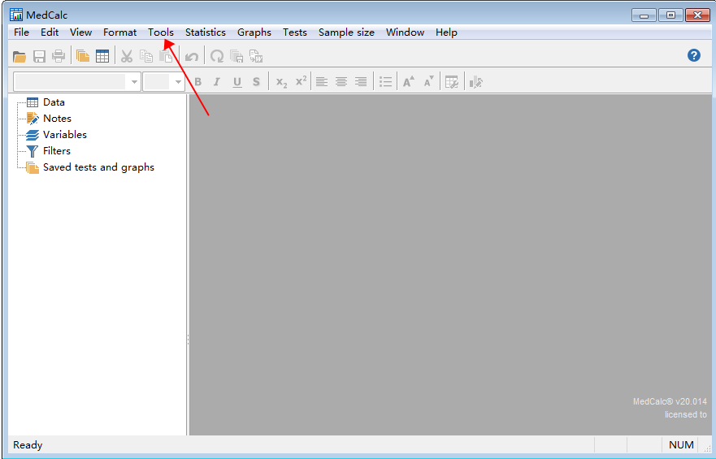Click the save test or graph icon
The width and height of the screenshot is (716, 459).
click(x=236, y=57)
